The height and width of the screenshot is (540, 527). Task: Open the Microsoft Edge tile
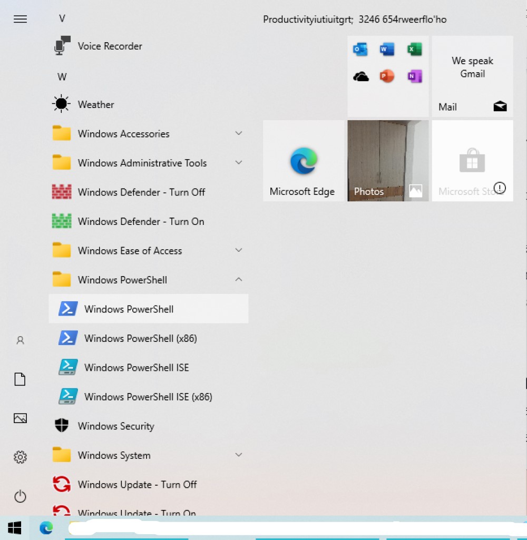304,161
